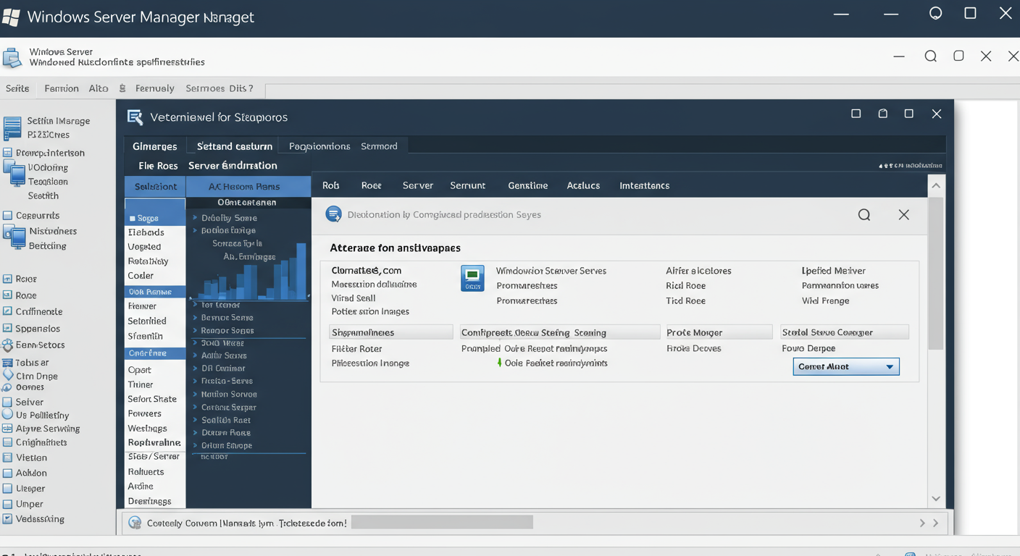
Task: Click the 'Prote Morger' column header
Action: pyautogui.click(x=718, y=332)
